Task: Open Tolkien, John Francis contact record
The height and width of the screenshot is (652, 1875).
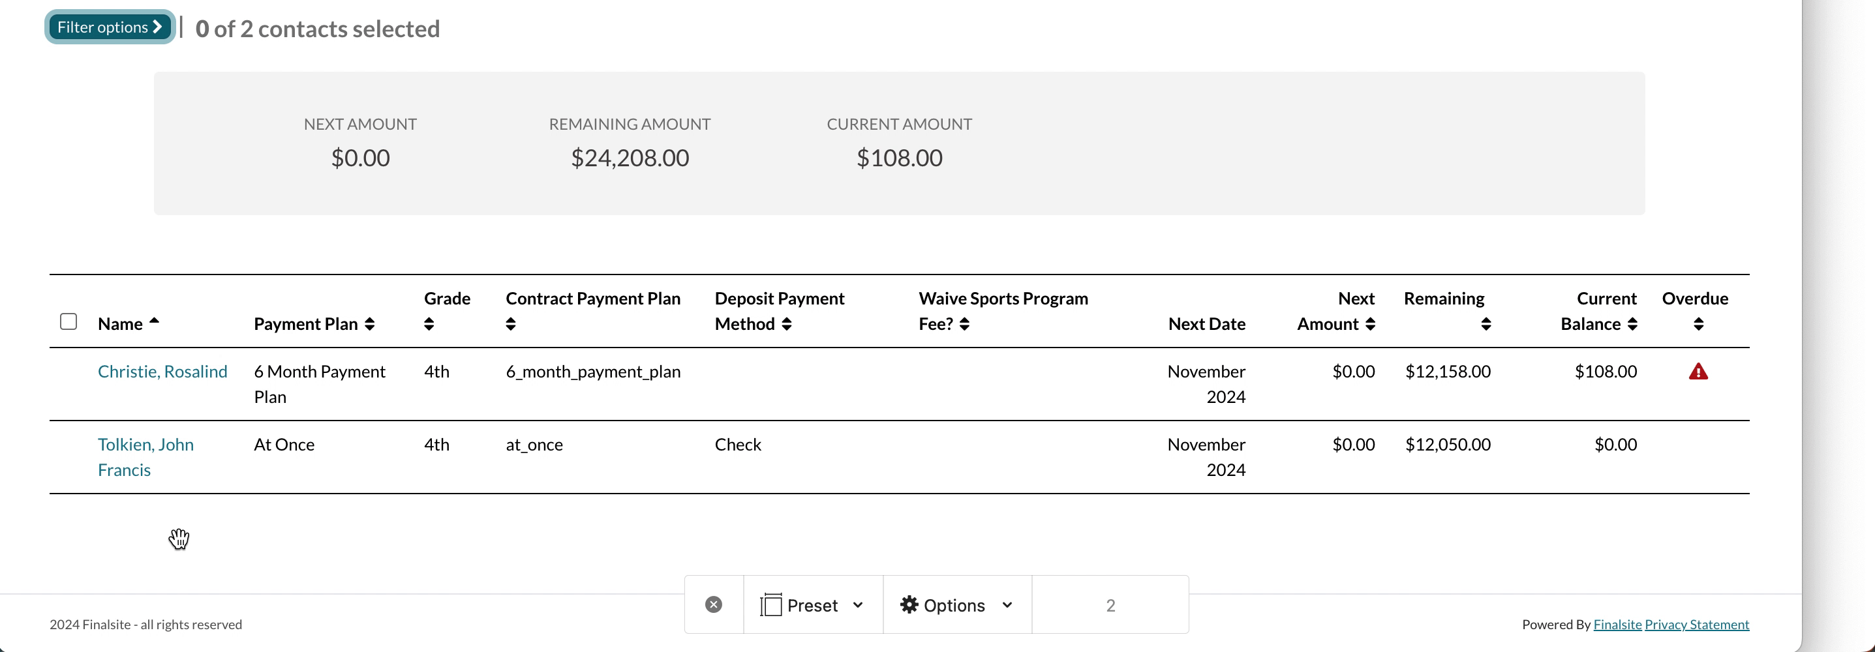Action: tap(145, 445)
